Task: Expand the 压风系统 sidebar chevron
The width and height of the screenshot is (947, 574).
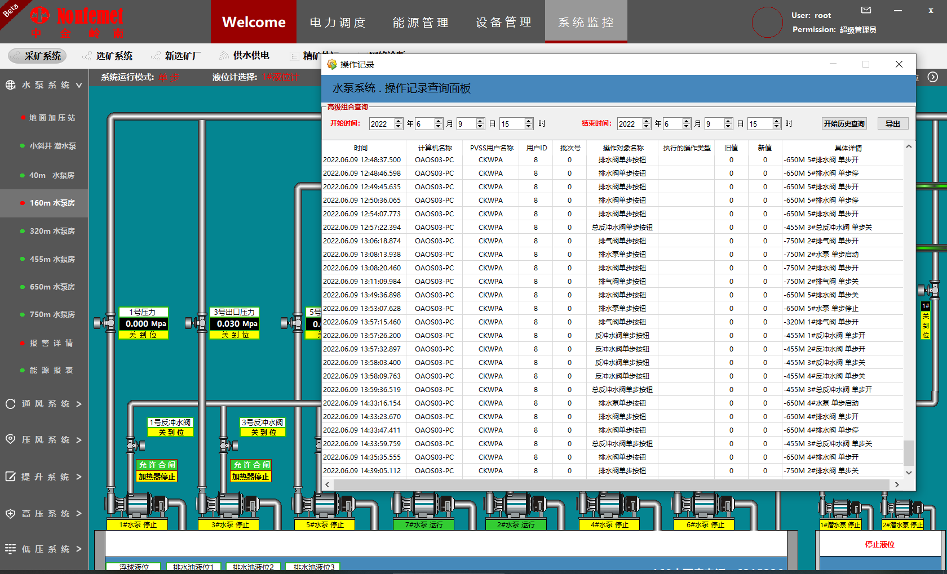Action: point(79,440)
